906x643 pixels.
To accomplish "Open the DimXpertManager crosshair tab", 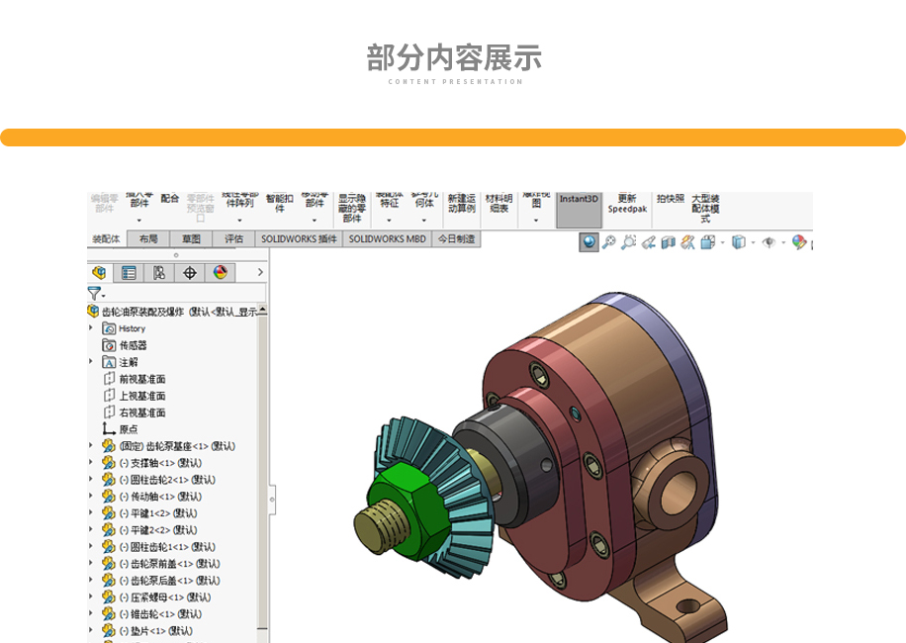I will coord(190,273).
